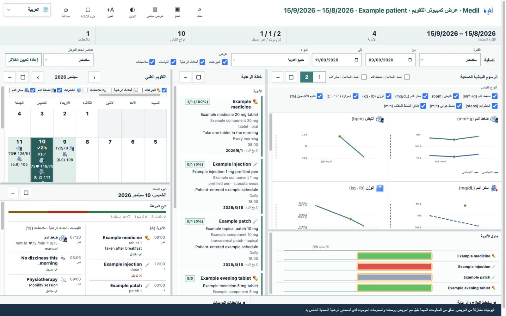The image size is (506, 316).
Task: Select calendar day 9 cell
Action: [x=65, y=160]
